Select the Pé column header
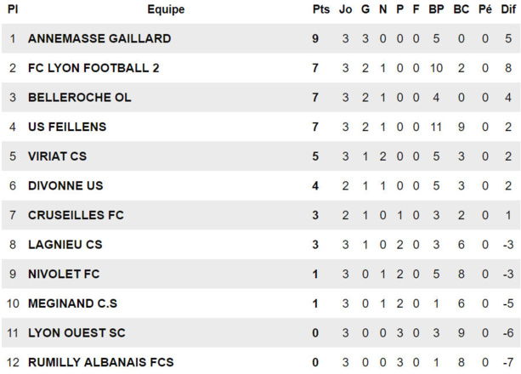This screenshot has width=521, height=374. pyautogui.click(x=485, y=9)
